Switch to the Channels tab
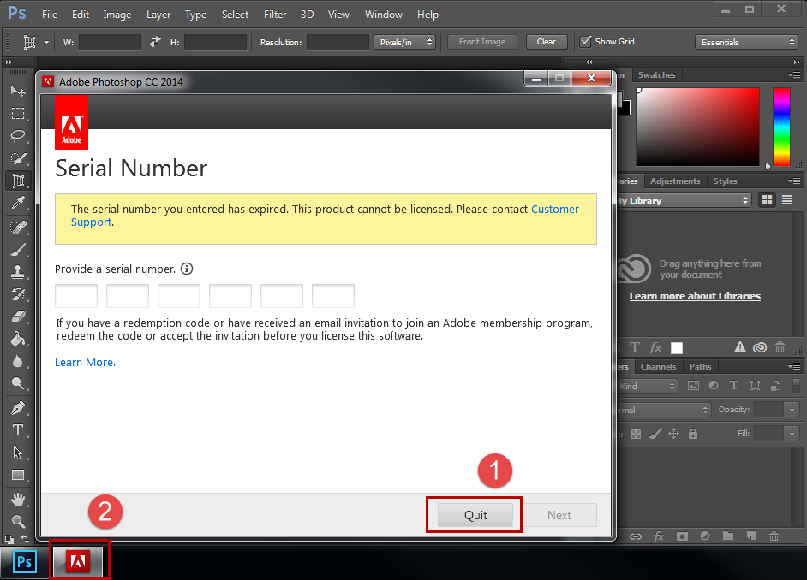 click(658, 366)
